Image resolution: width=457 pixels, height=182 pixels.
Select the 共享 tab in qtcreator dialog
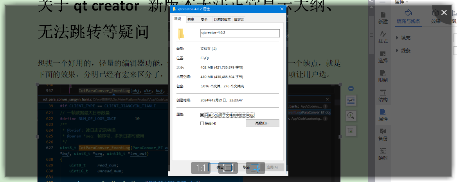(191, 19)
